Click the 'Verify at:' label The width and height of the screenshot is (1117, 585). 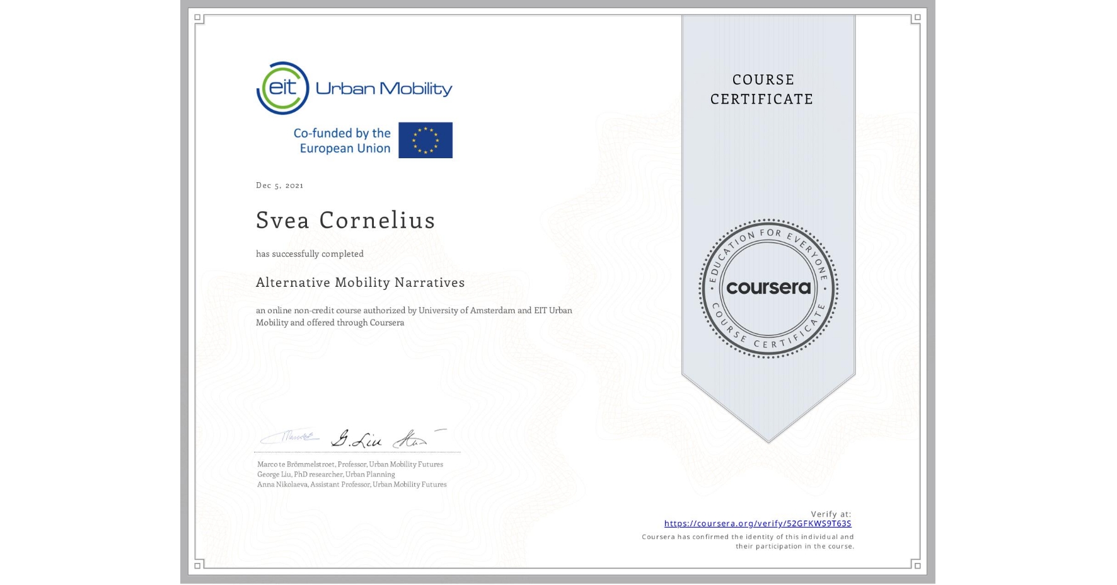831,514
